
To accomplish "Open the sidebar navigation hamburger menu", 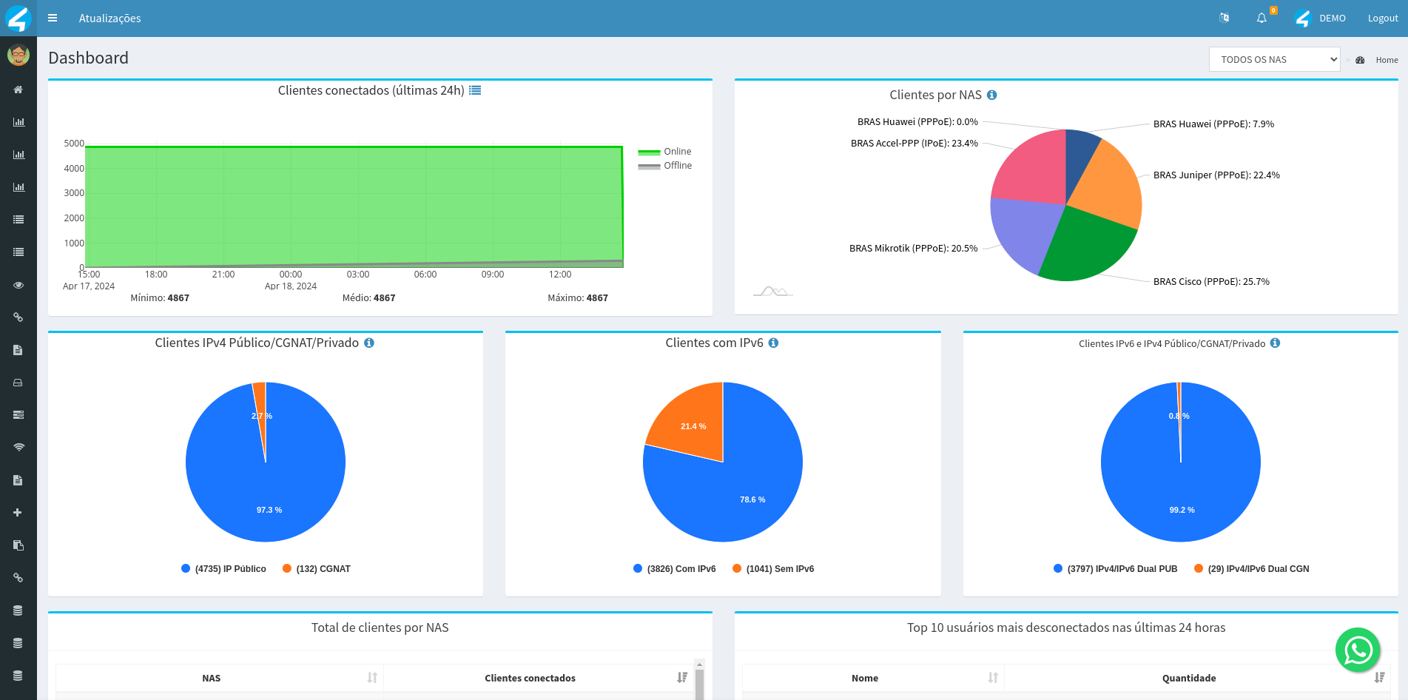I will pyautogui.click(x=52, y=18).
